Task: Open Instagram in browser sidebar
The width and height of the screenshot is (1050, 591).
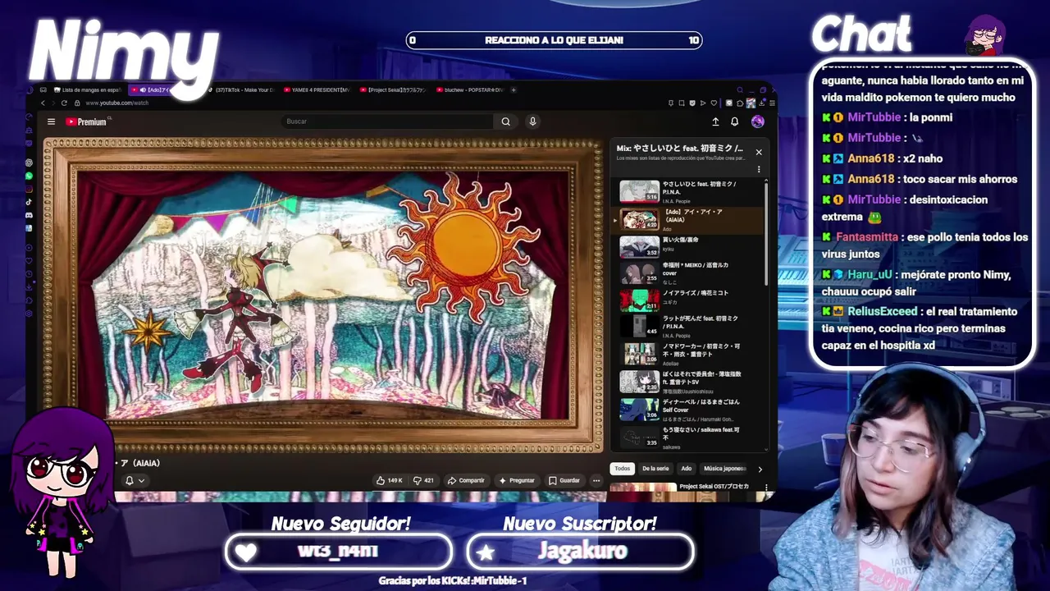Action: coord(30,189)
